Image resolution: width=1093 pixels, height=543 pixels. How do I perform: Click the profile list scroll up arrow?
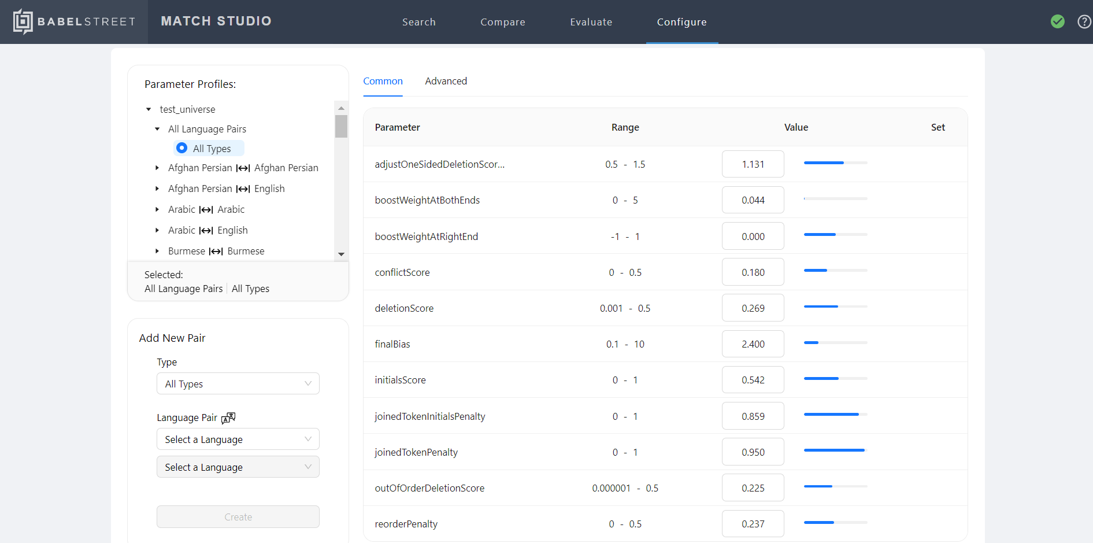click(341, 108)
